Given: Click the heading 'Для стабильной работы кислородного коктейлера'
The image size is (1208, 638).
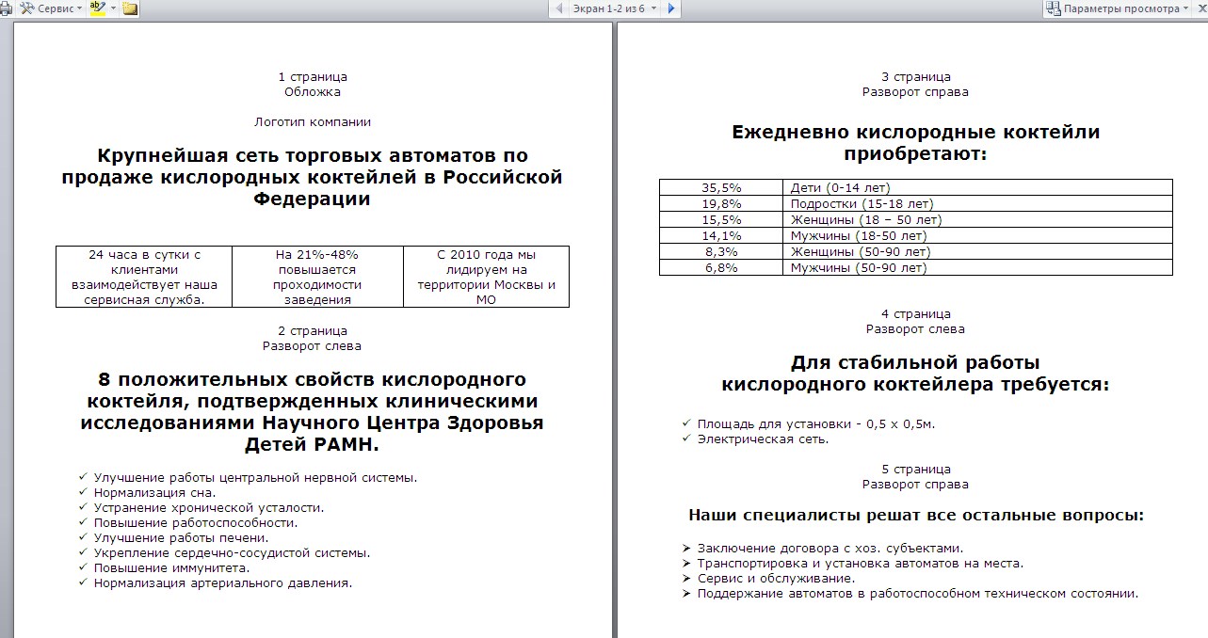Looking at the screenshot, I should click(x=915, y=373).
